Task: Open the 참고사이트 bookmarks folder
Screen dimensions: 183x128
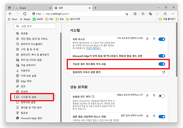Action: coord(73,19)
